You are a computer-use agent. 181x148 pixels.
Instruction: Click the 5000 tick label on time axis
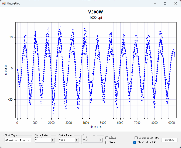[103, 123]
